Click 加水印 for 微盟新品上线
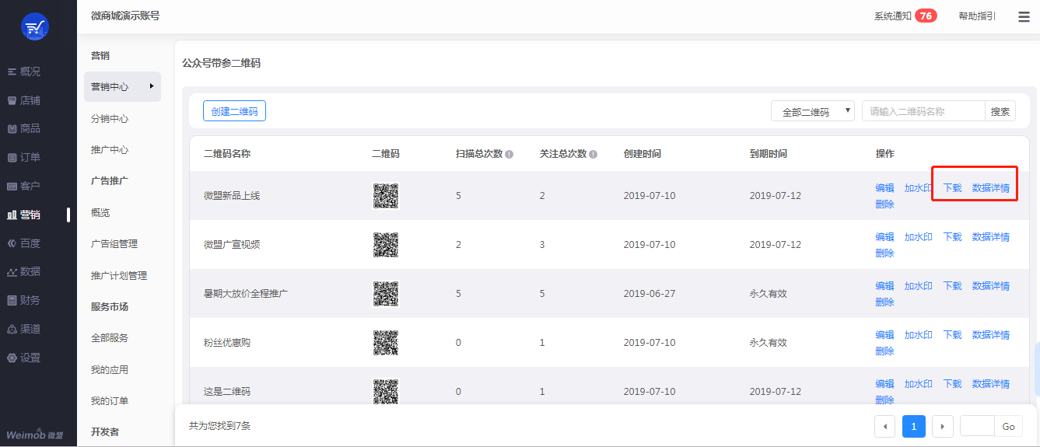Screen dimensions: 1040x447 tap(918, 188)
